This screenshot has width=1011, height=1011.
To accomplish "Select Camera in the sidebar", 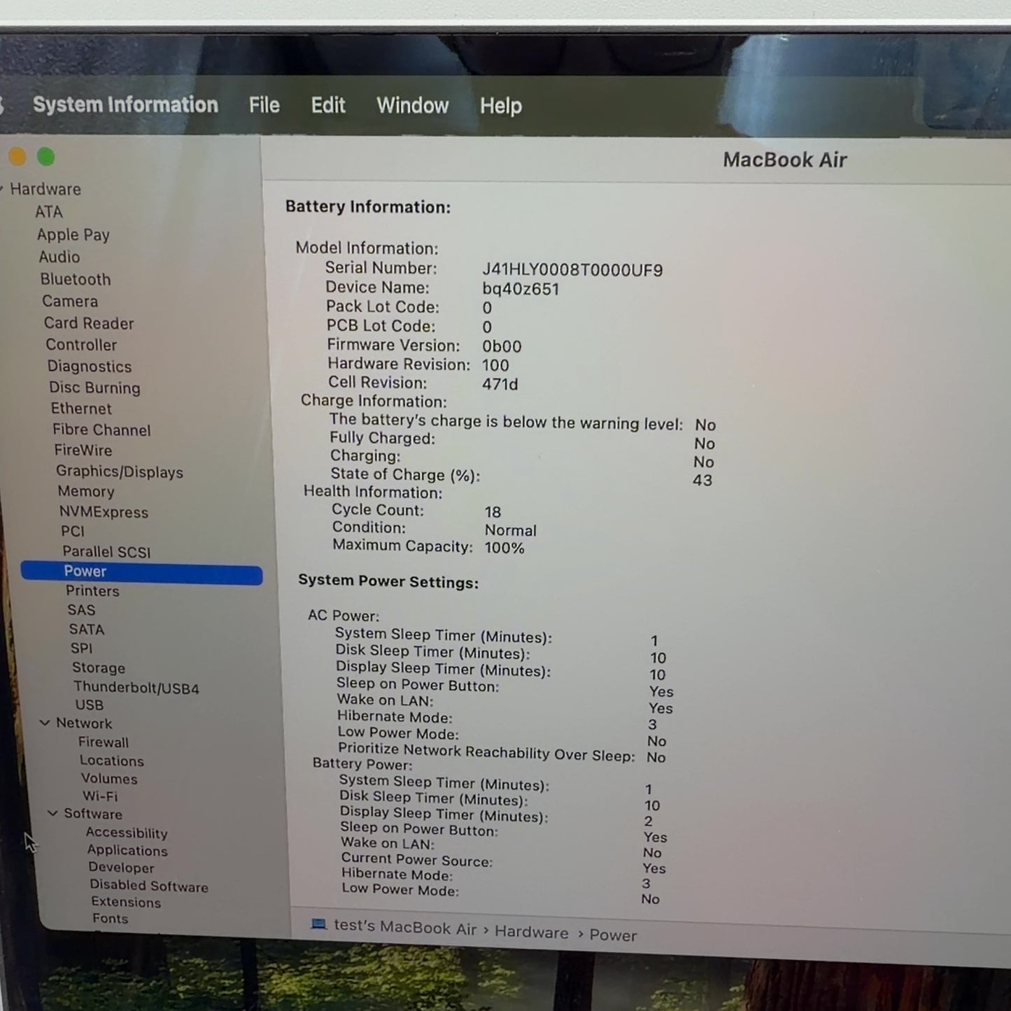I will [70, 301].
